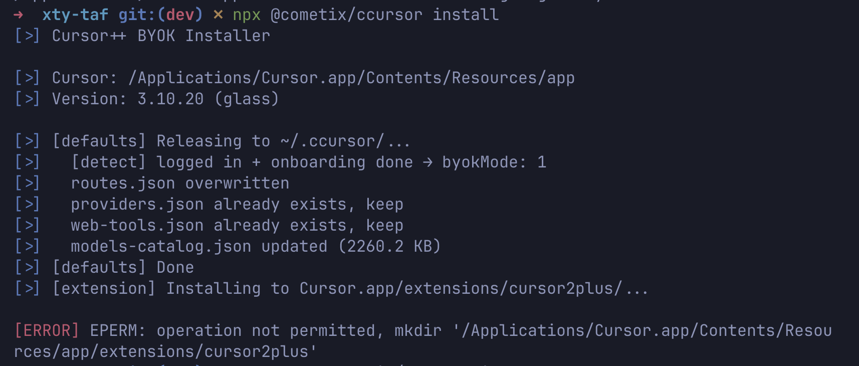Click the [>] marker before routes.json line
Image resolution: width=859 pixels, height=366 pixels.
27,184
